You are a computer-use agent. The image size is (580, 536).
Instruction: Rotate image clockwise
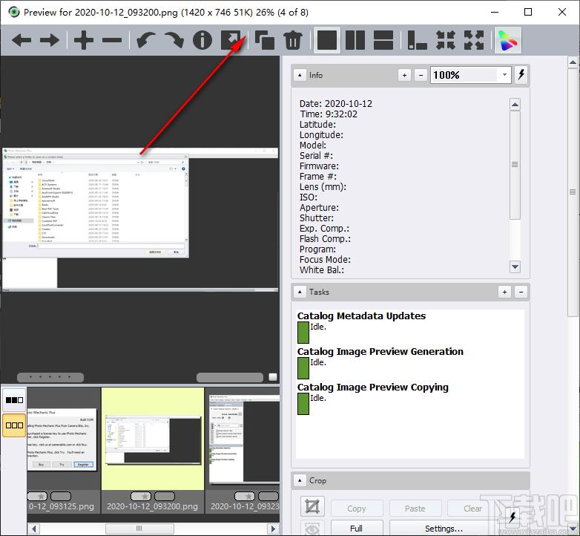174,40
